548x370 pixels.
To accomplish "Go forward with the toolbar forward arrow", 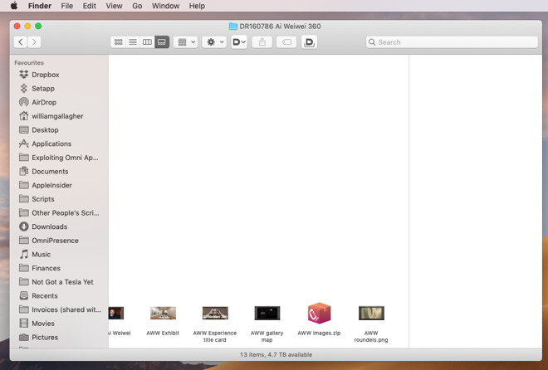I will [34, 42].
